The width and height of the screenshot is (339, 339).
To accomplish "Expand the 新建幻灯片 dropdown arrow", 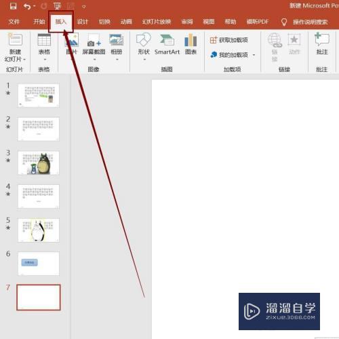I will [24, 60].
